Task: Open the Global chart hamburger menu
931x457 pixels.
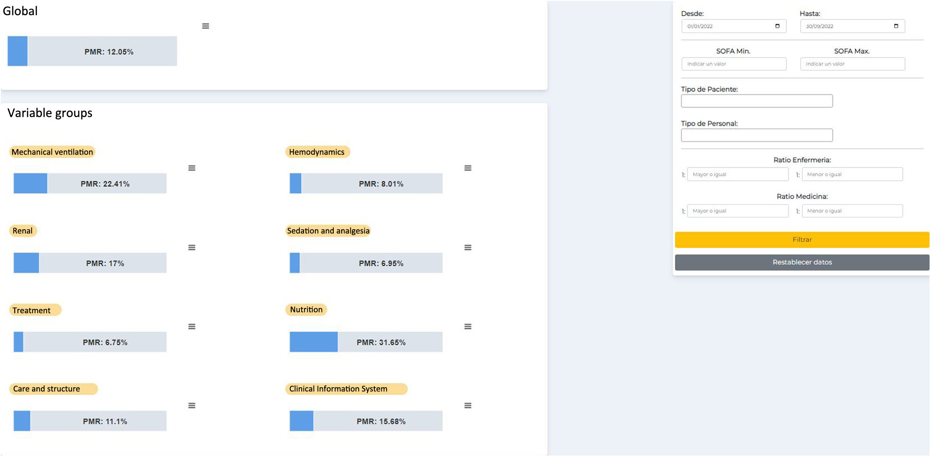Action: tap(206, 26)
